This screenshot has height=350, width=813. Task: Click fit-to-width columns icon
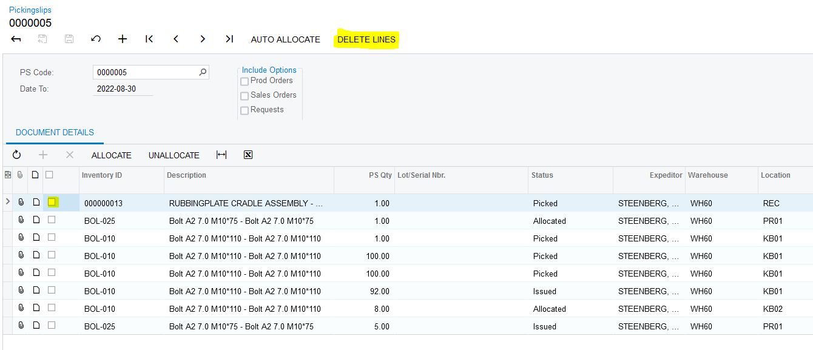(x=221, y=155)
